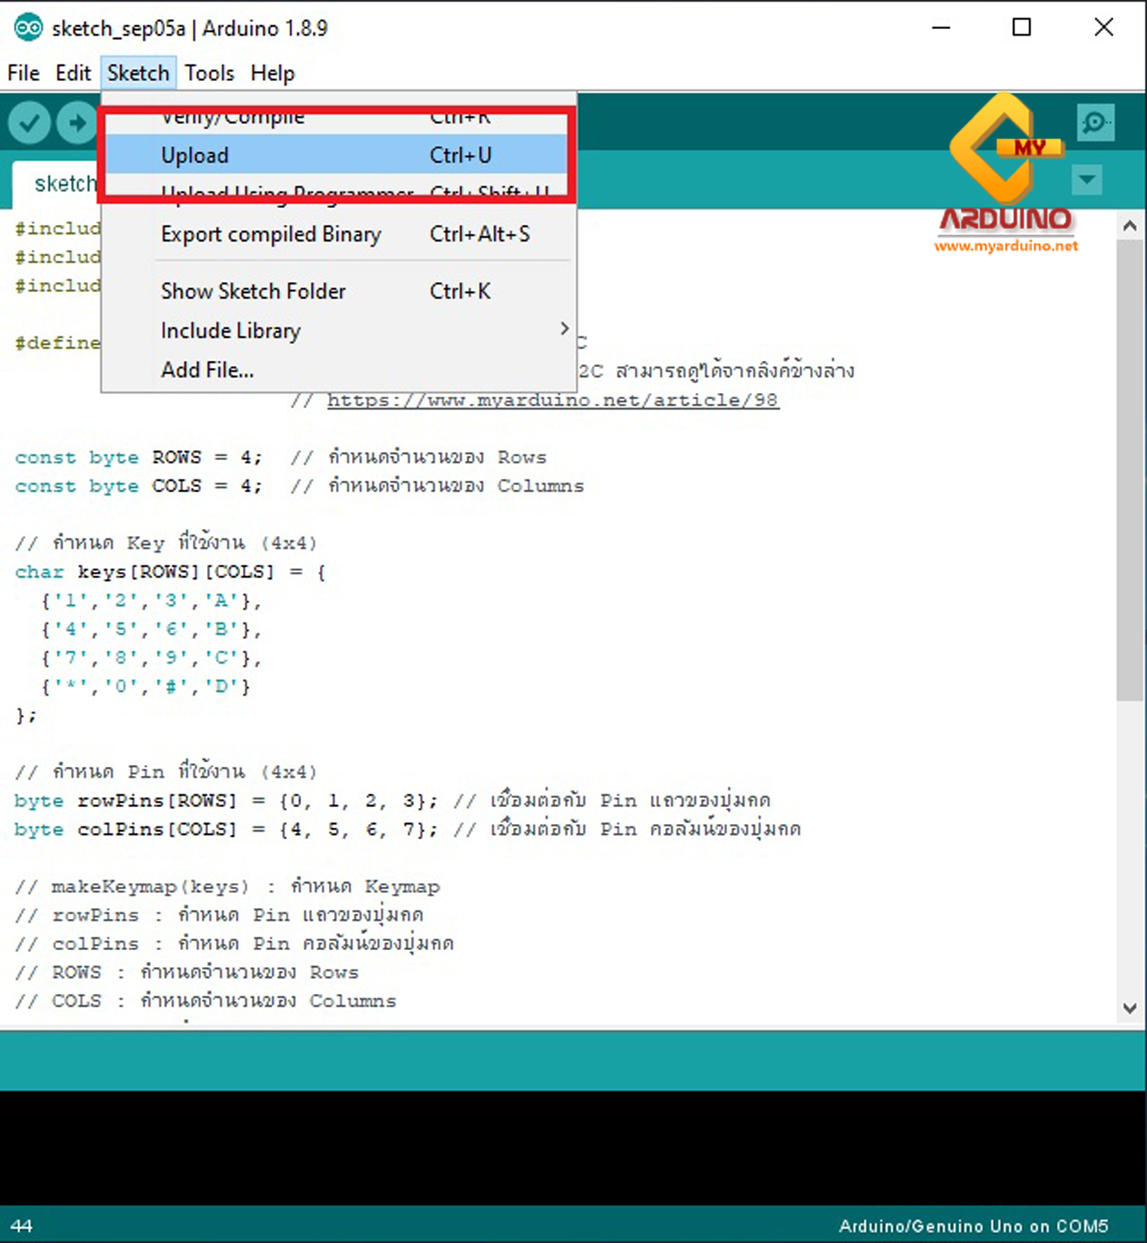
Task: Click the scroll down arrow in editor
Action: 1129,1008
